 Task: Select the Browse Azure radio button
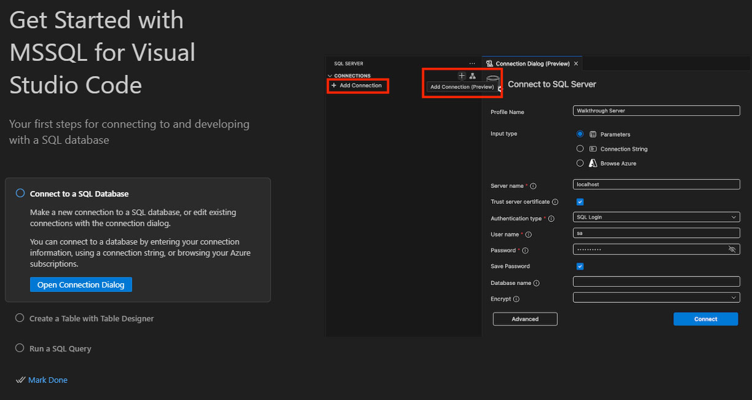pyautogui.click(x=580, y=163)
